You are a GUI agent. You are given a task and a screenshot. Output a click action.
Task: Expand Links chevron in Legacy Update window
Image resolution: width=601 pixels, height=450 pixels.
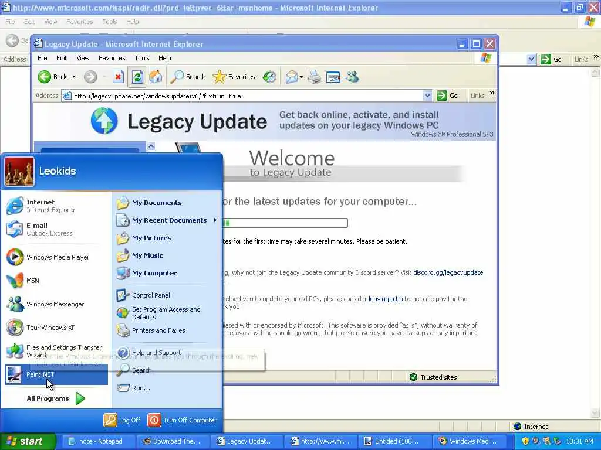492,93
